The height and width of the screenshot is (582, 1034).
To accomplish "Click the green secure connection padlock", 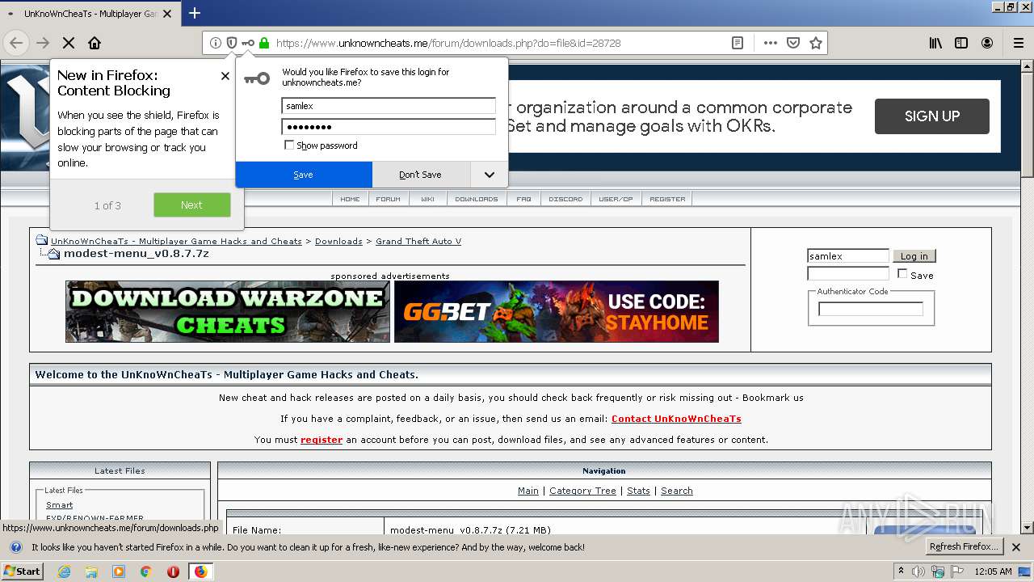I will click(x=264, y=43).
